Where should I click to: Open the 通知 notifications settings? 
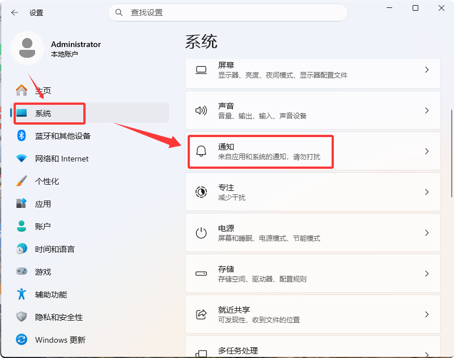[x=313, y=151]
